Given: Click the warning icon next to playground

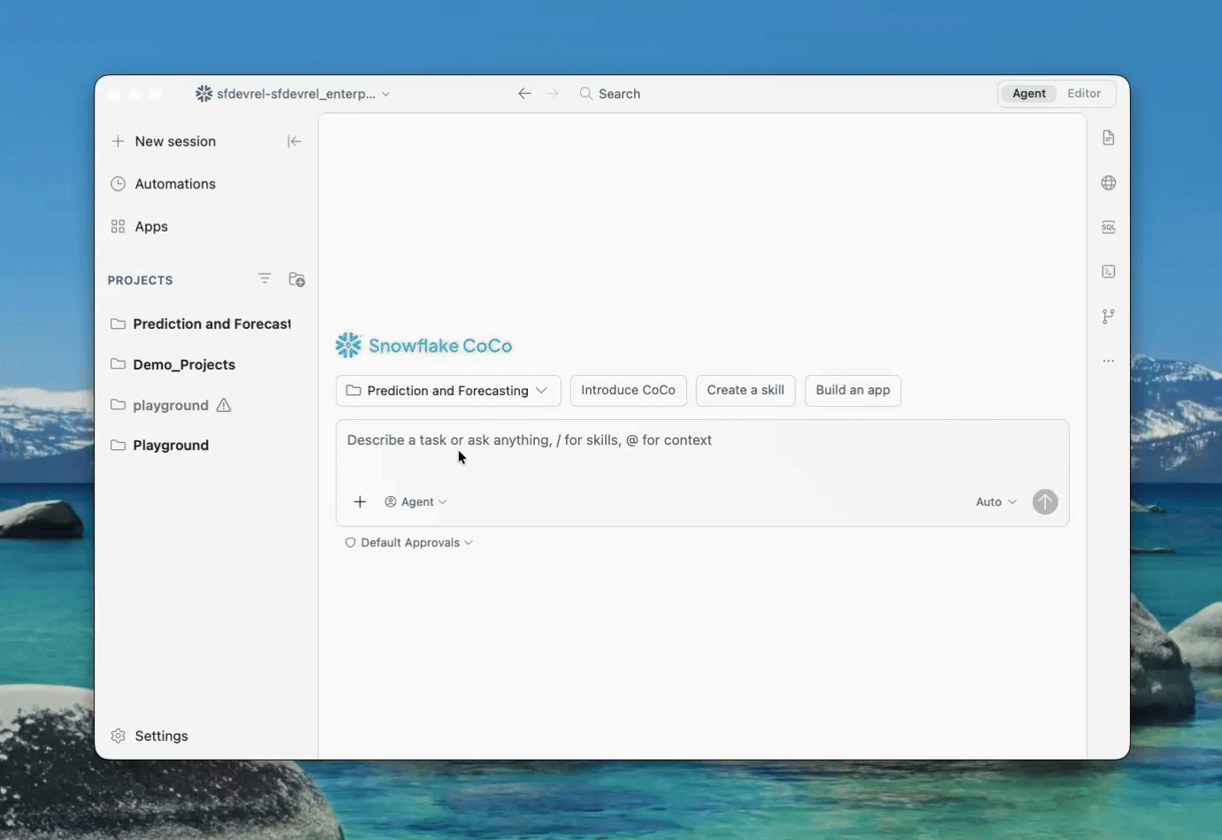Looking at the screenshot, I should click(x=224, y=405).
